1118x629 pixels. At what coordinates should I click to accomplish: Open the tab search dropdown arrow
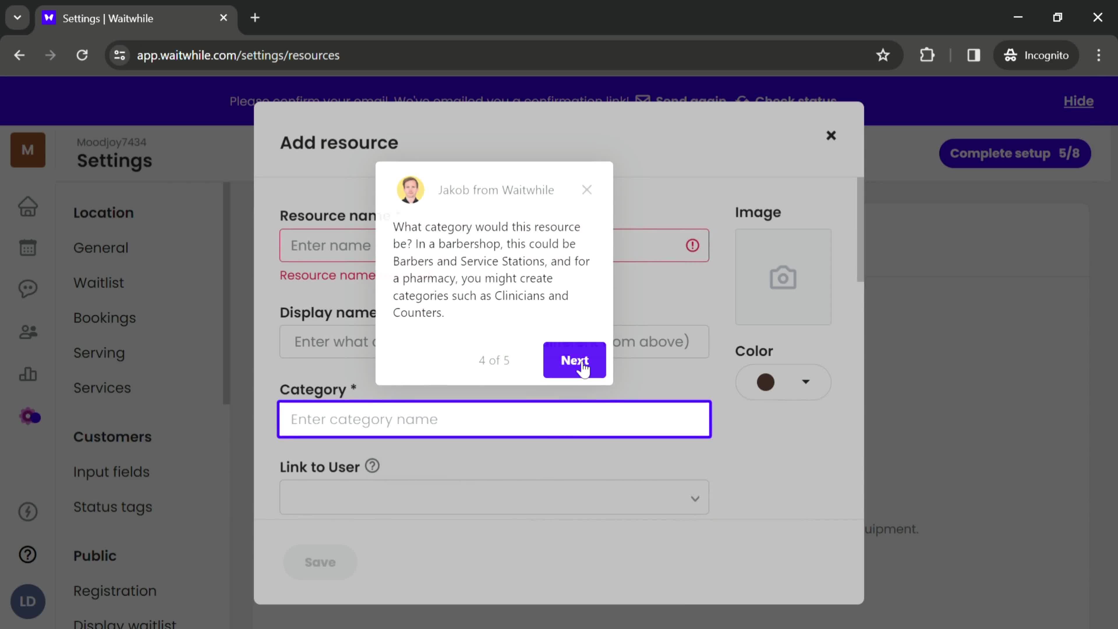pyautogui.click(x=17, y=18)
